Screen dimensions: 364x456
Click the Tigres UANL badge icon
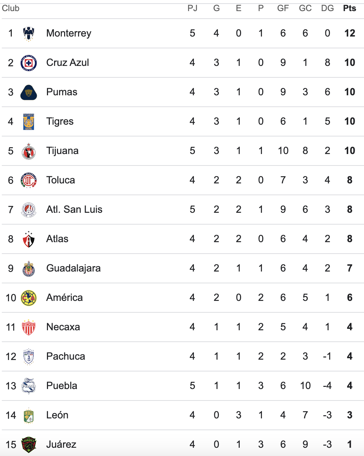29,122
